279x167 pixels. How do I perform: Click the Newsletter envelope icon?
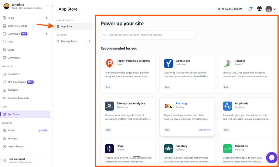point(4,74)
